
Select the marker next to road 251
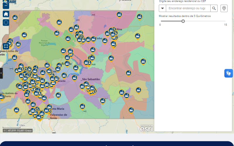[103, 101]
